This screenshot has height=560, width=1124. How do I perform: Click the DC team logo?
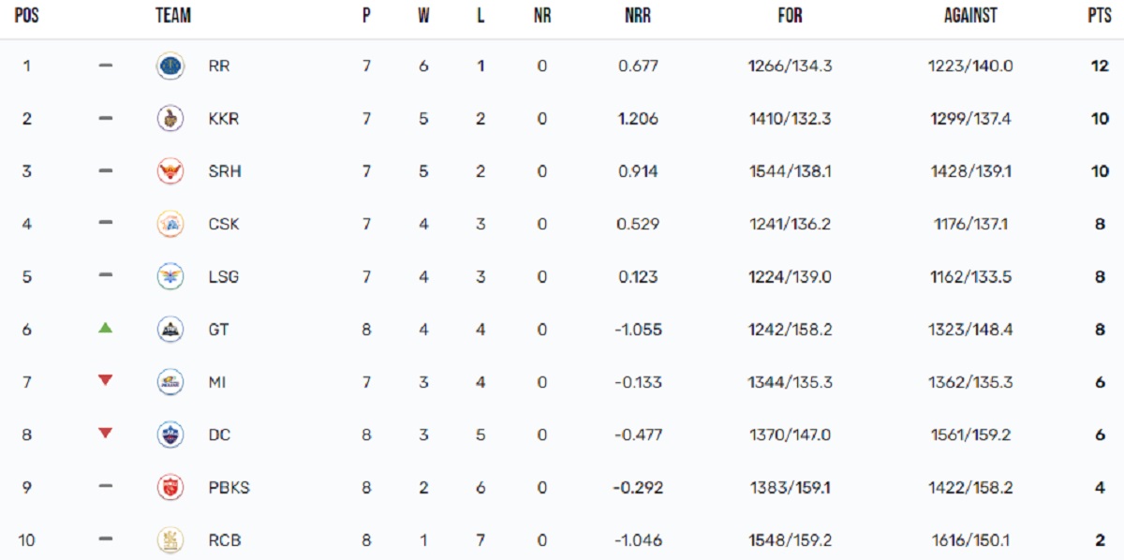click(x=170, y=435)
